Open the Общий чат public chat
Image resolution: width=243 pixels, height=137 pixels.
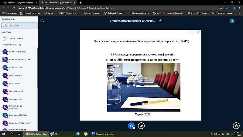tap(19, 26)
